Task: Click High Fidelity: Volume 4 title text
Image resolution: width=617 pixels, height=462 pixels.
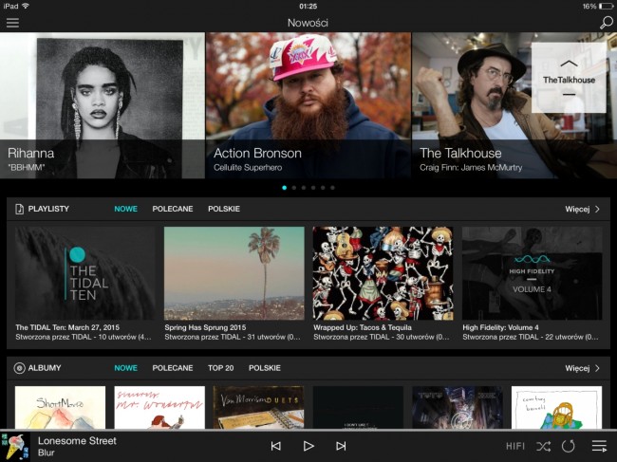Action: coord(500,327)
